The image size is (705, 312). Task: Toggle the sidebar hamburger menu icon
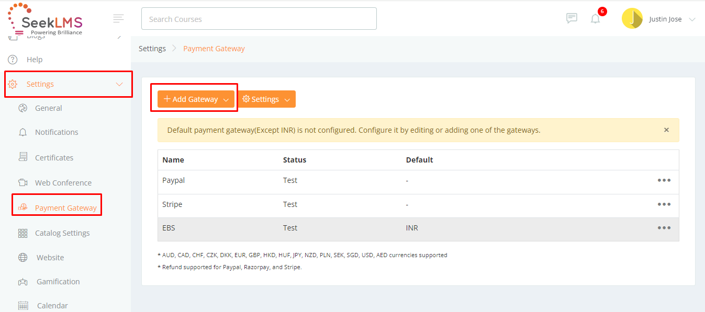point(119,18)
